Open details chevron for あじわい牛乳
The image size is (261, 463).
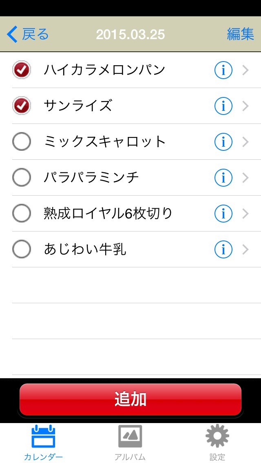click(x=246, y=249)
